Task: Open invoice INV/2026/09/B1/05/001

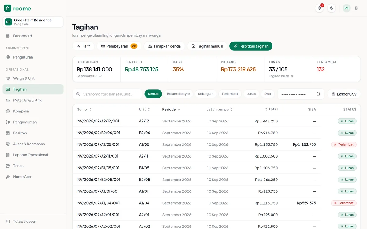Action: click(98, 168)
